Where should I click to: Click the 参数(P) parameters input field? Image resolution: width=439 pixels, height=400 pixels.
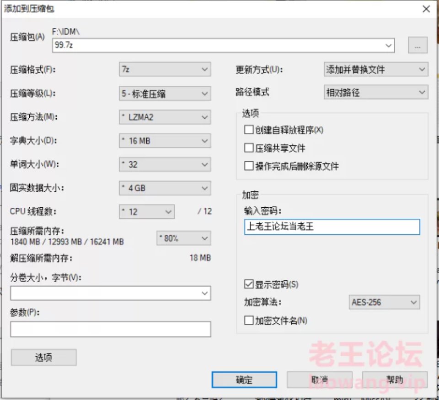tap(111, 329)
